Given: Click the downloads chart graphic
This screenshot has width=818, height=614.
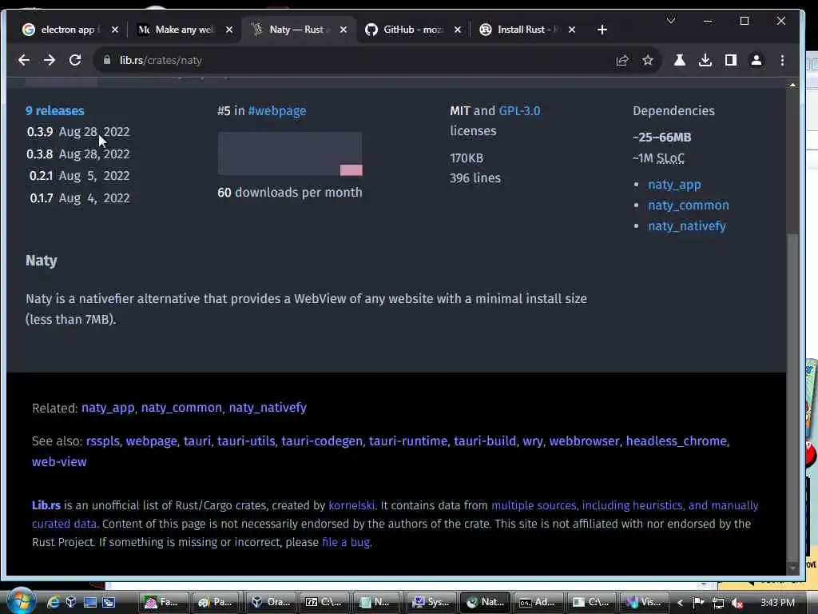Looking at the screenshot, I should [x=290, y=153].
